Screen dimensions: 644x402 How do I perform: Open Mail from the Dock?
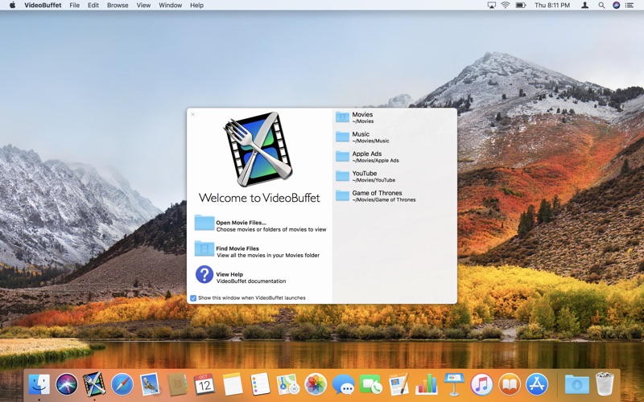tap(150, 384)
